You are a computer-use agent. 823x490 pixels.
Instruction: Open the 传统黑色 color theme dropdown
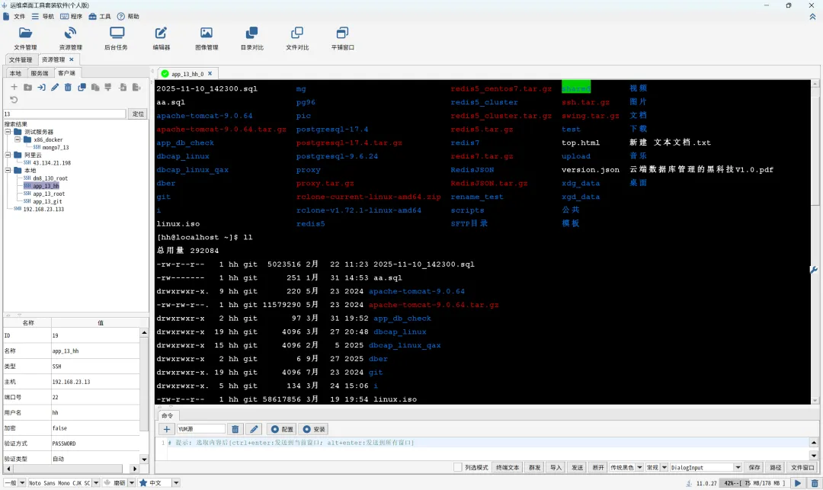coord(639,467)
